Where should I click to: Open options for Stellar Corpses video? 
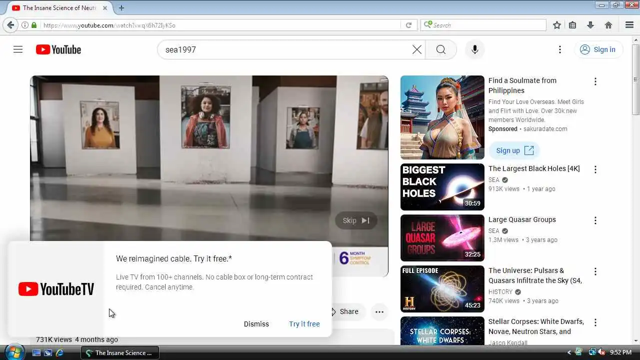(x=595, y=322)
